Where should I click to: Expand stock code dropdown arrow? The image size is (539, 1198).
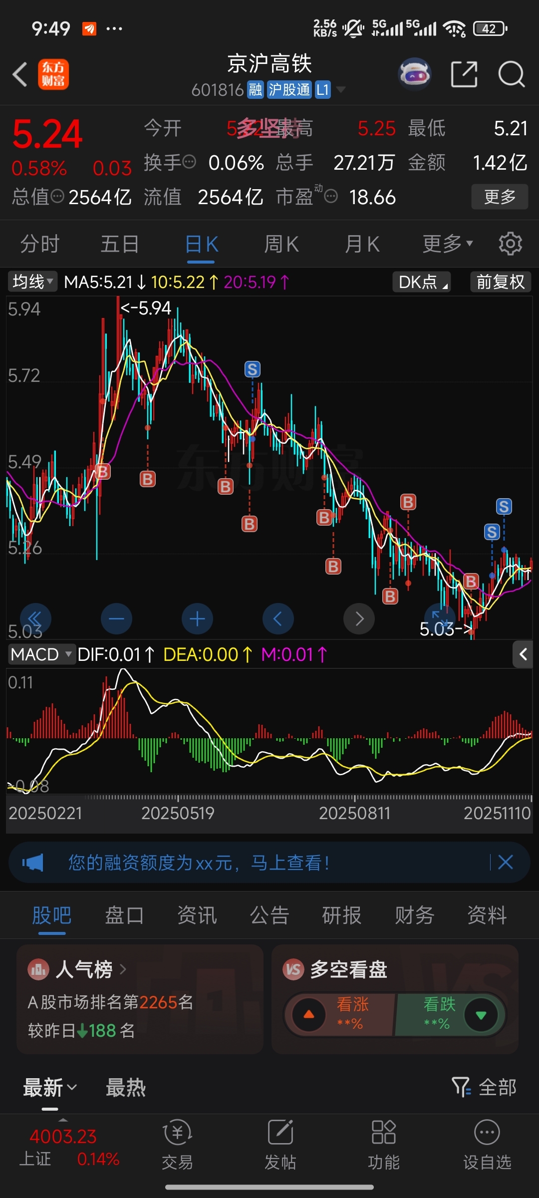pyautogui.click(x=341, y=90)
